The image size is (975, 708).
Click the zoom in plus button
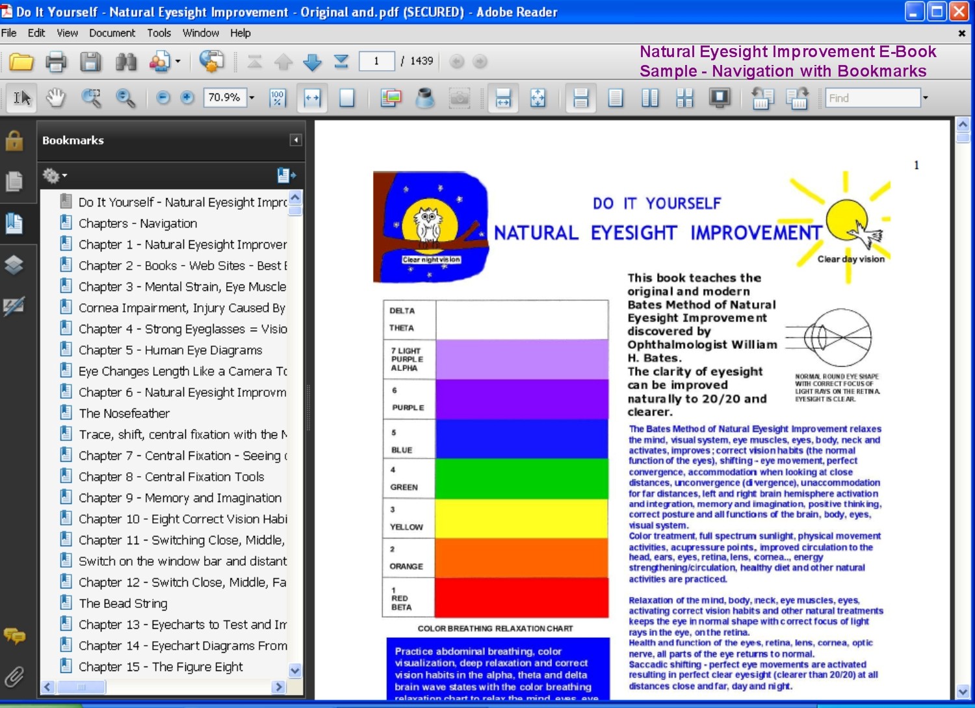pos(187,97)
